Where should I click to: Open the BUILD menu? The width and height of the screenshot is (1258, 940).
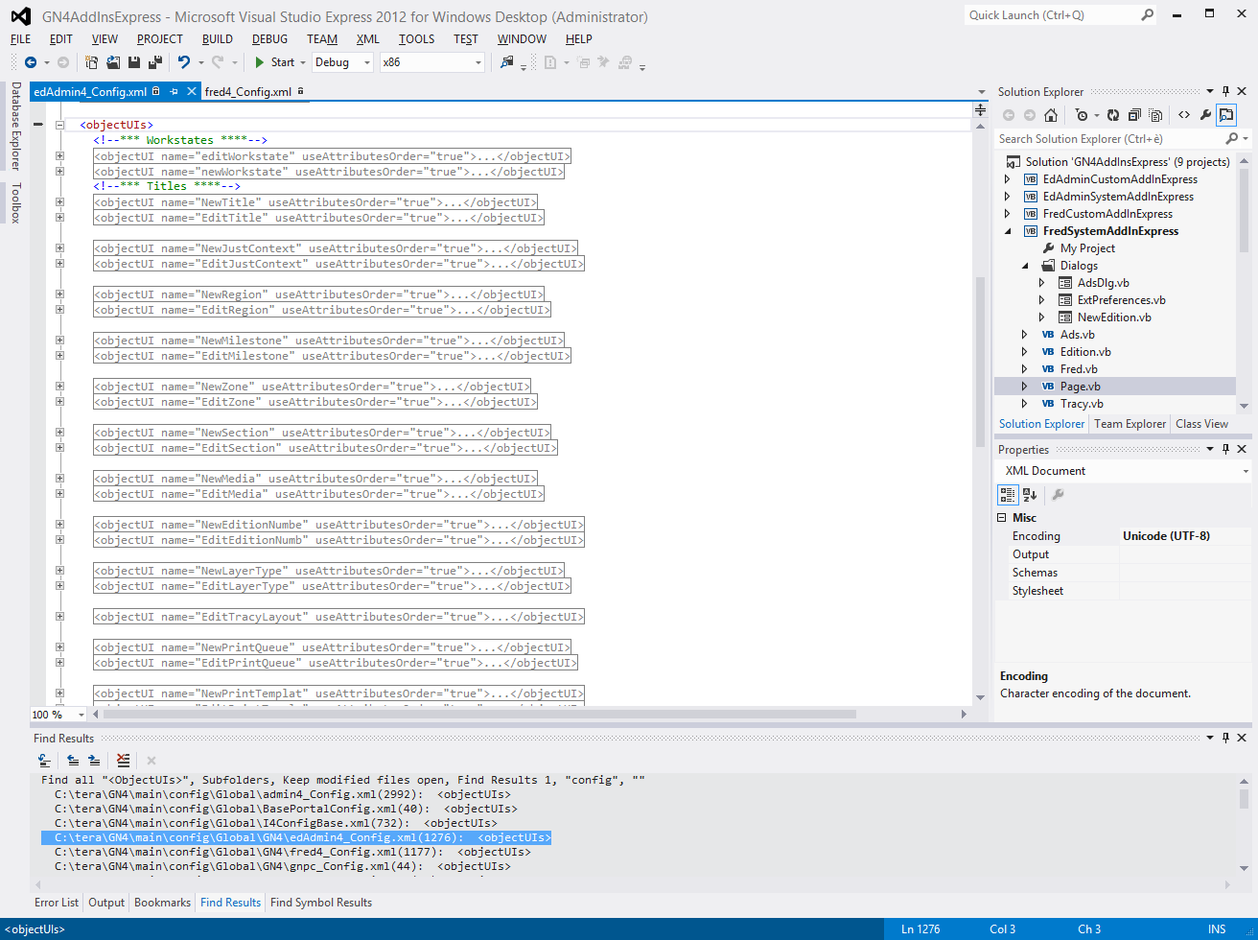pyautogui.click(x=218, y=39)
